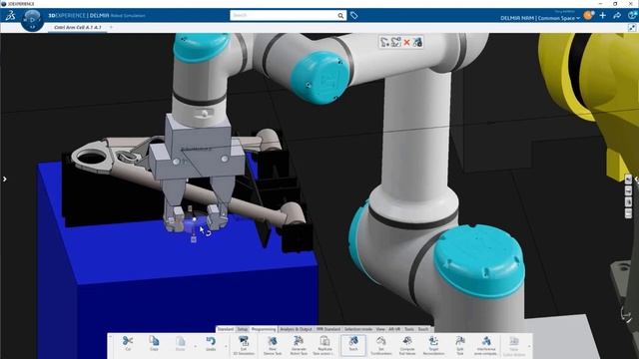
Task: Select the Cntrl Arm Cell A.1 tab
Action: point(78,27)
